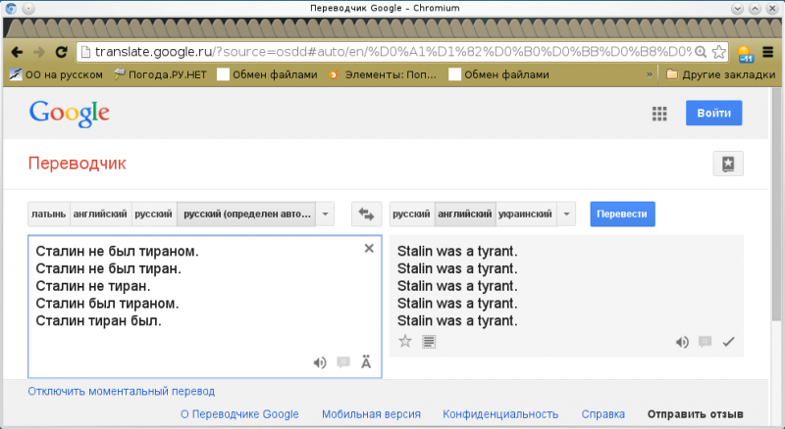Clear the source text with the X
This screenshot has width=785, height=429.
tap(369, 249)
